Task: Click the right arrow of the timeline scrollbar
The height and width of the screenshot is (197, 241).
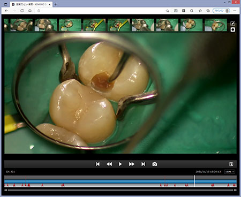Action: [235, 190]
